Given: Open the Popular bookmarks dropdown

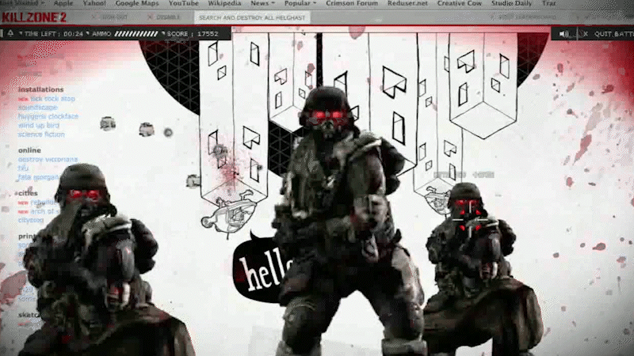Looking at the screenshot, I should click(x=300, y=3).
